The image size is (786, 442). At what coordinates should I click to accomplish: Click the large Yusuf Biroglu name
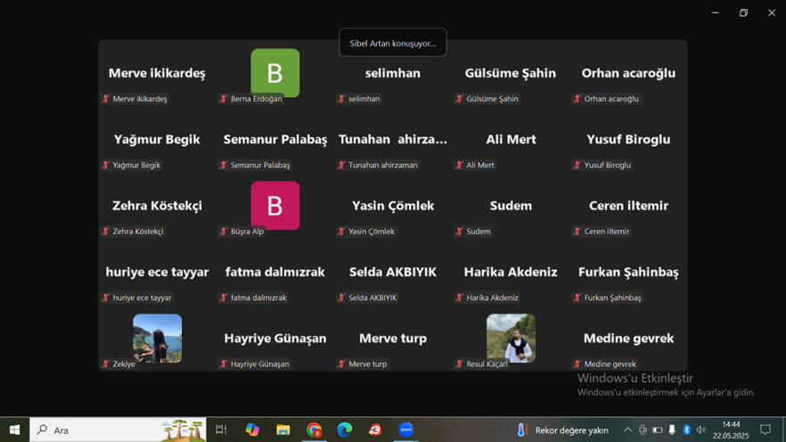click(x=628, y=139)
